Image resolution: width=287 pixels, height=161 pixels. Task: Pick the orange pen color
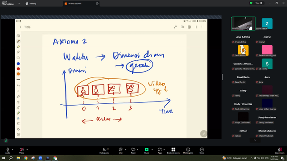18,74
